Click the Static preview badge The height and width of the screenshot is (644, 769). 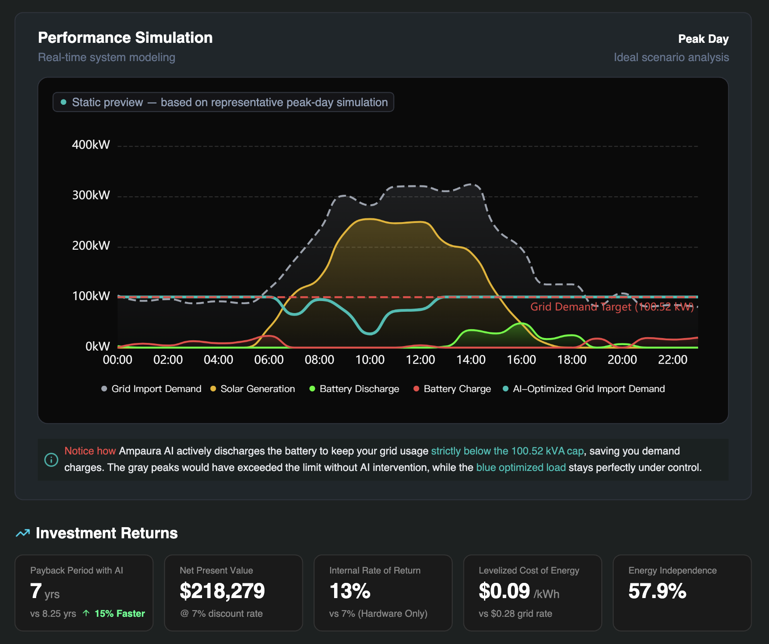223,102
